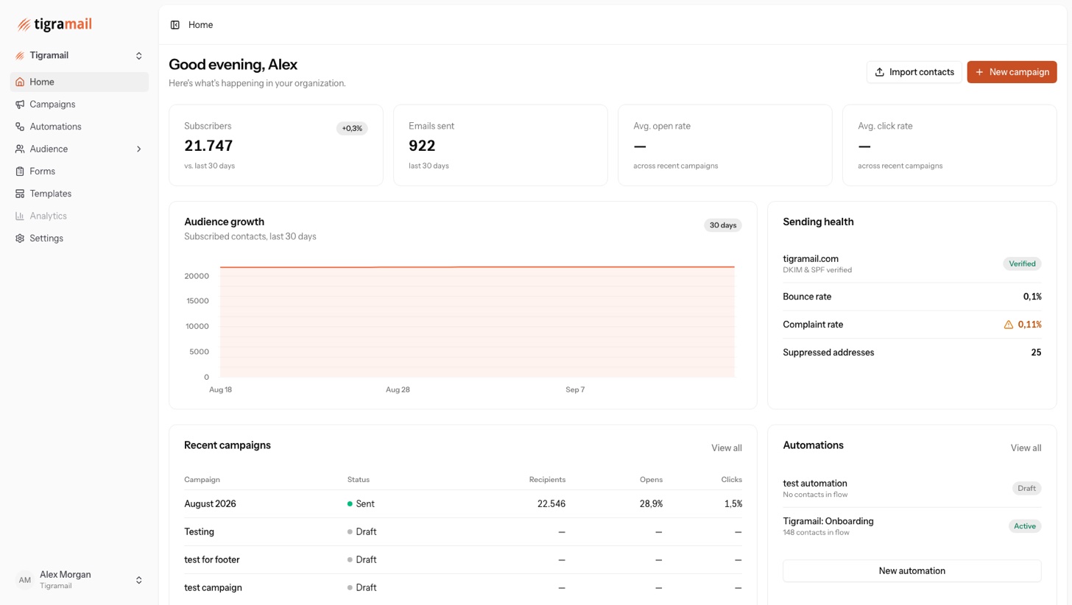Click the Active status badge for Onboarding
Viewport: 1072px width, 605px height.
pyautogui.click(x=1024, y=526)
